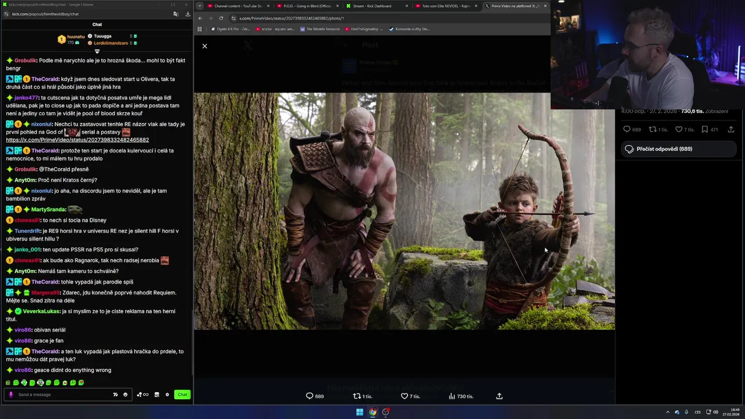
Task: Open HimTheSigmaBoy bookmark
Action: coord(364,29)
